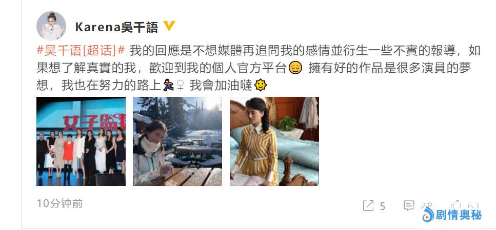Screen dimensions: 496x230
Task: Click the blue 剧情奥秘 swirl logo
Action: [x=428, y=215]
